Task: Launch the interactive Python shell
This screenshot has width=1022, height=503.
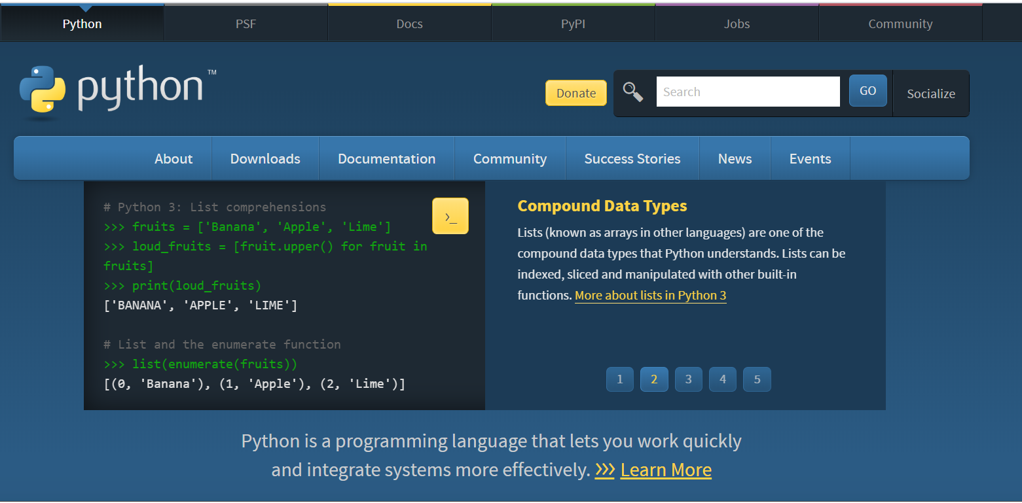Action: tap(450, 216)
